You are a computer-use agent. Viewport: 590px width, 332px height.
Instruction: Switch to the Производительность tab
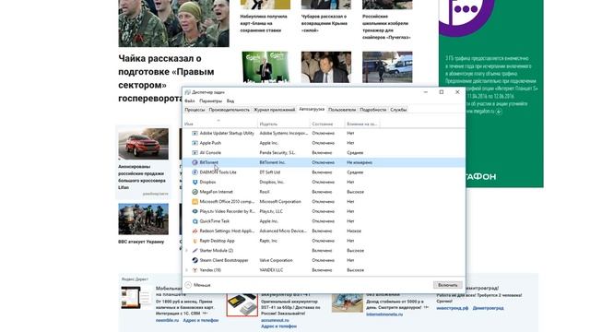click(230, 110)
